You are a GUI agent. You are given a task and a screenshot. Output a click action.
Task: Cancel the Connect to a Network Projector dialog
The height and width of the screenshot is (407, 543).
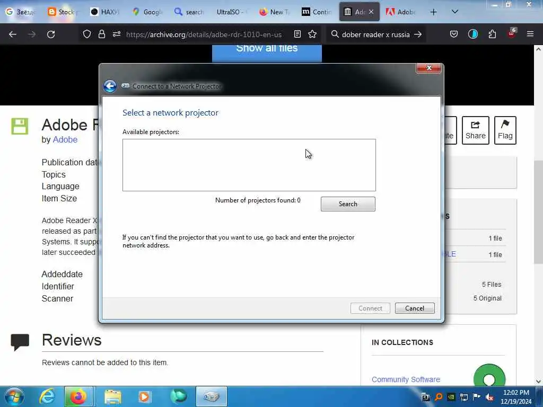[415, 308]
